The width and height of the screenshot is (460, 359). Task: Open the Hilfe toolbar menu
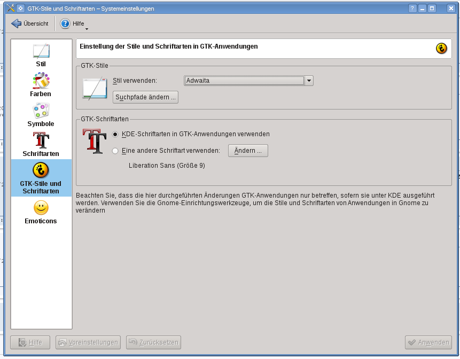point(72,24)
